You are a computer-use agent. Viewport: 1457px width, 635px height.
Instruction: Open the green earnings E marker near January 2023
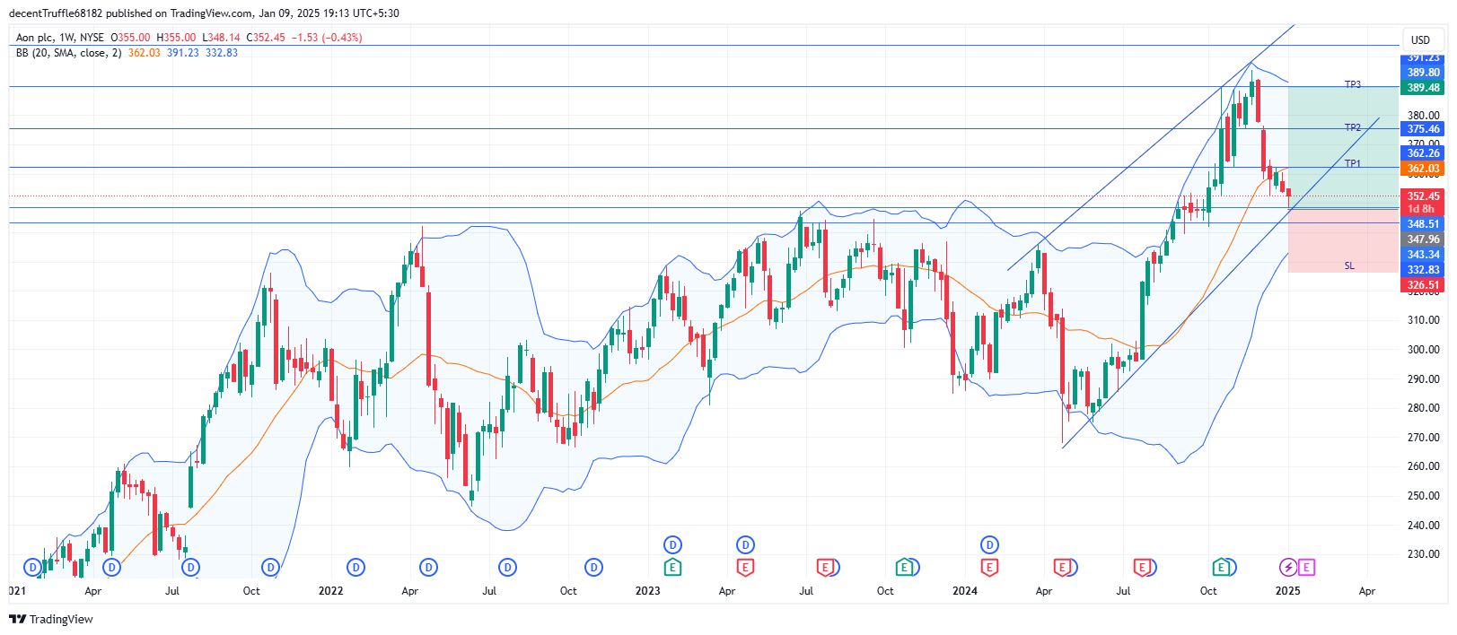click(672, 567)
